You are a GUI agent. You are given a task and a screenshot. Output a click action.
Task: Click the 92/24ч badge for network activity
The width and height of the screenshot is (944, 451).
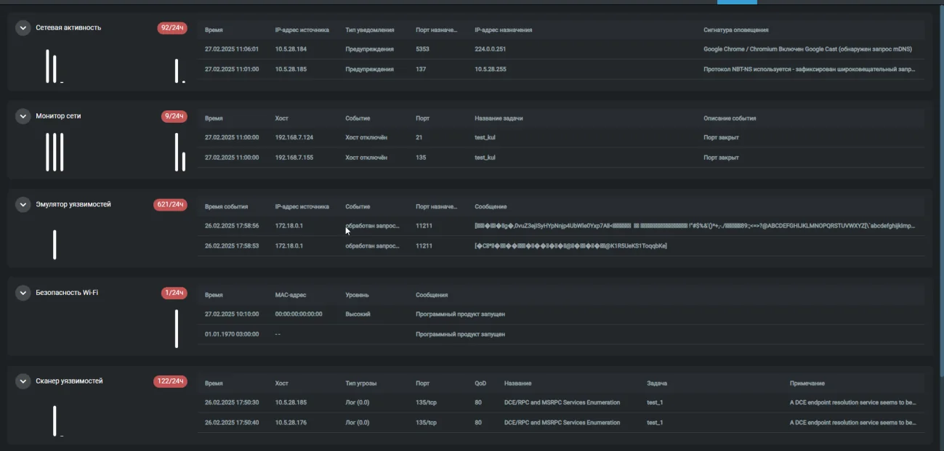tap(172, 28)
